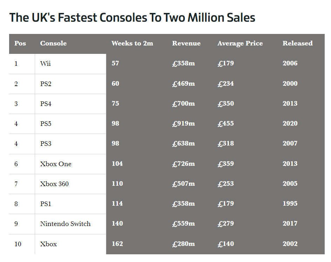Image resolution: width=331 pixels, height=262 pixels.
Task: Select the 'PS5' console cell
Action: 46,124
